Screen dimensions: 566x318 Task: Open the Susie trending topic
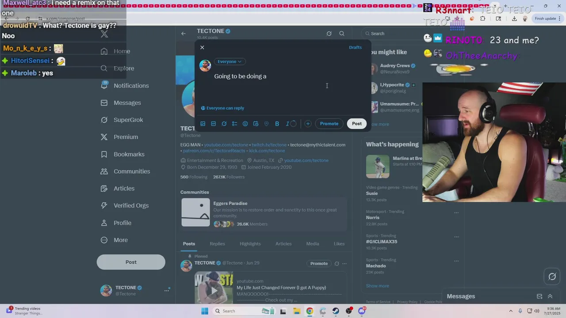coord(372,193)
